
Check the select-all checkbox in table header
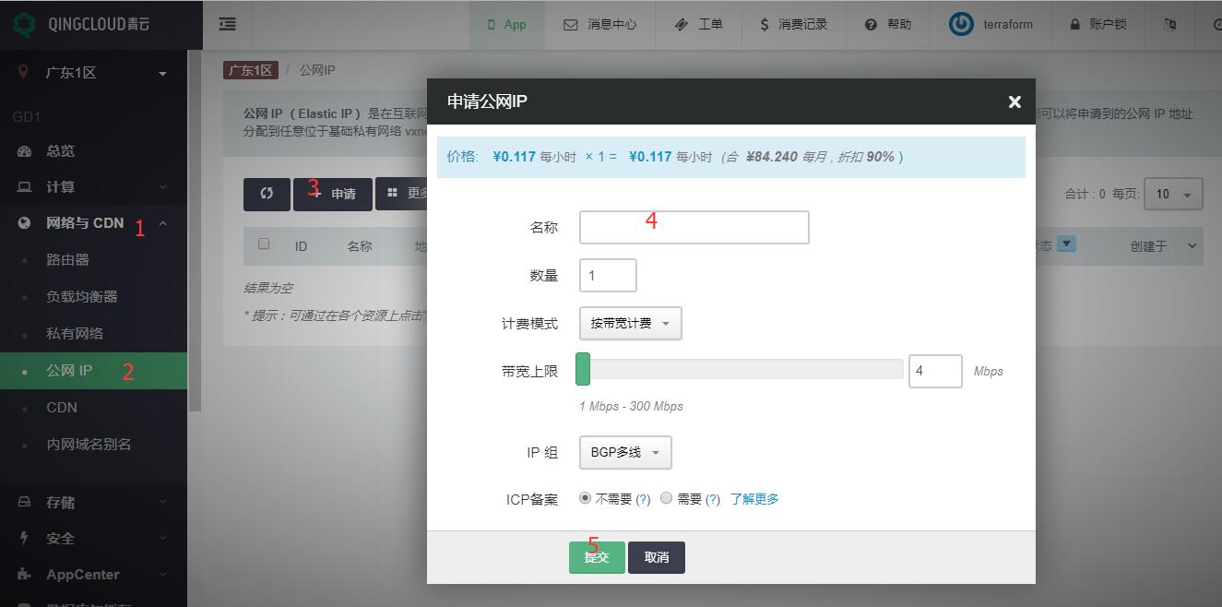[264, 244]
